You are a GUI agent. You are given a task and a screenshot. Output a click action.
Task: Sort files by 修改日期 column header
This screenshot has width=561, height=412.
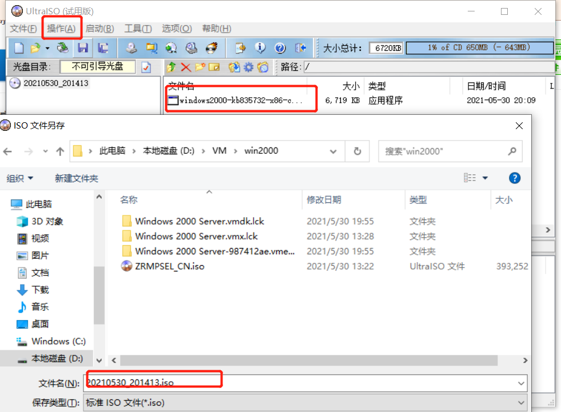pyautogui.click(x=324, y=199)
